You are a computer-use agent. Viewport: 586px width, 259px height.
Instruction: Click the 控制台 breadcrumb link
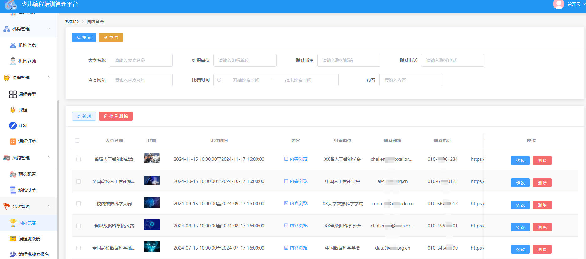coord(72,22)
